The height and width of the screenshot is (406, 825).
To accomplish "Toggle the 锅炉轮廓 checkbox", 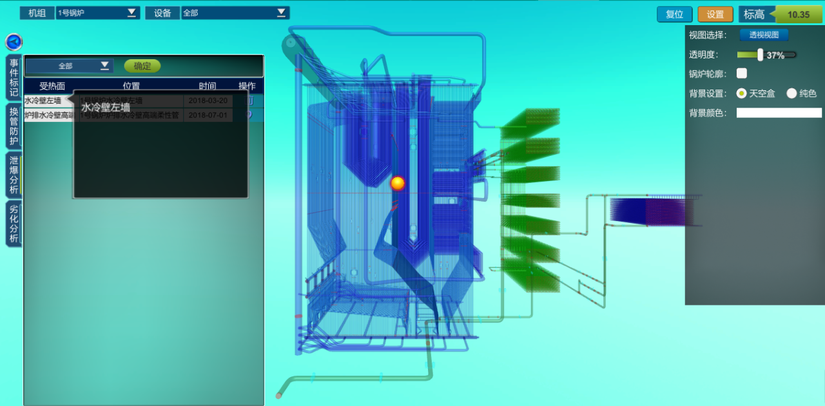I will pos(742,73).
